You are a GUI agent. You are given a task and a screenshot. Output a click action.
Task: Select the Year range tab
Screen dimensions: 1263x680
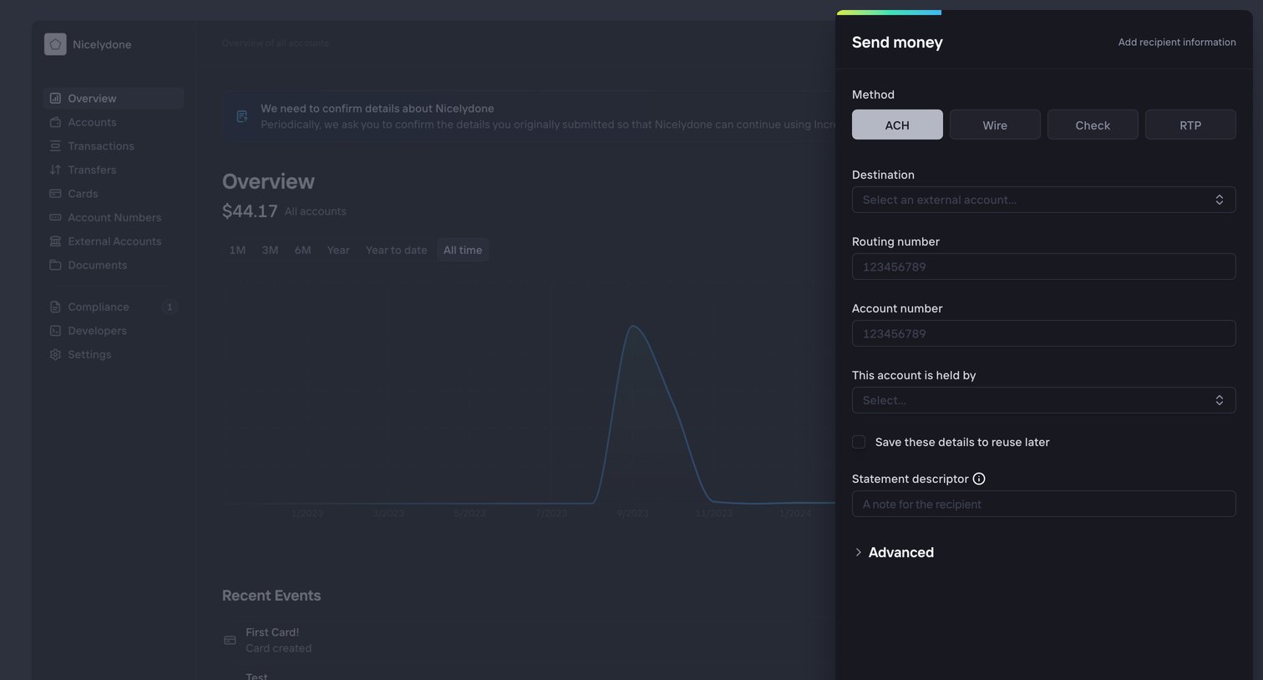pos(338,250)
